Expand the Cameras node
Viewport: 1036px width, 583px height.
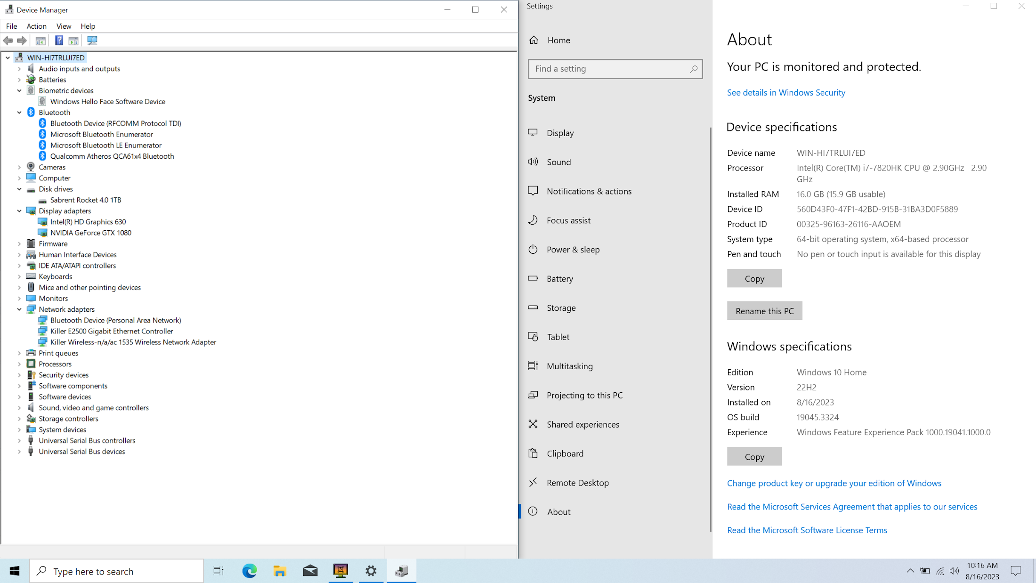click(19, 167)
